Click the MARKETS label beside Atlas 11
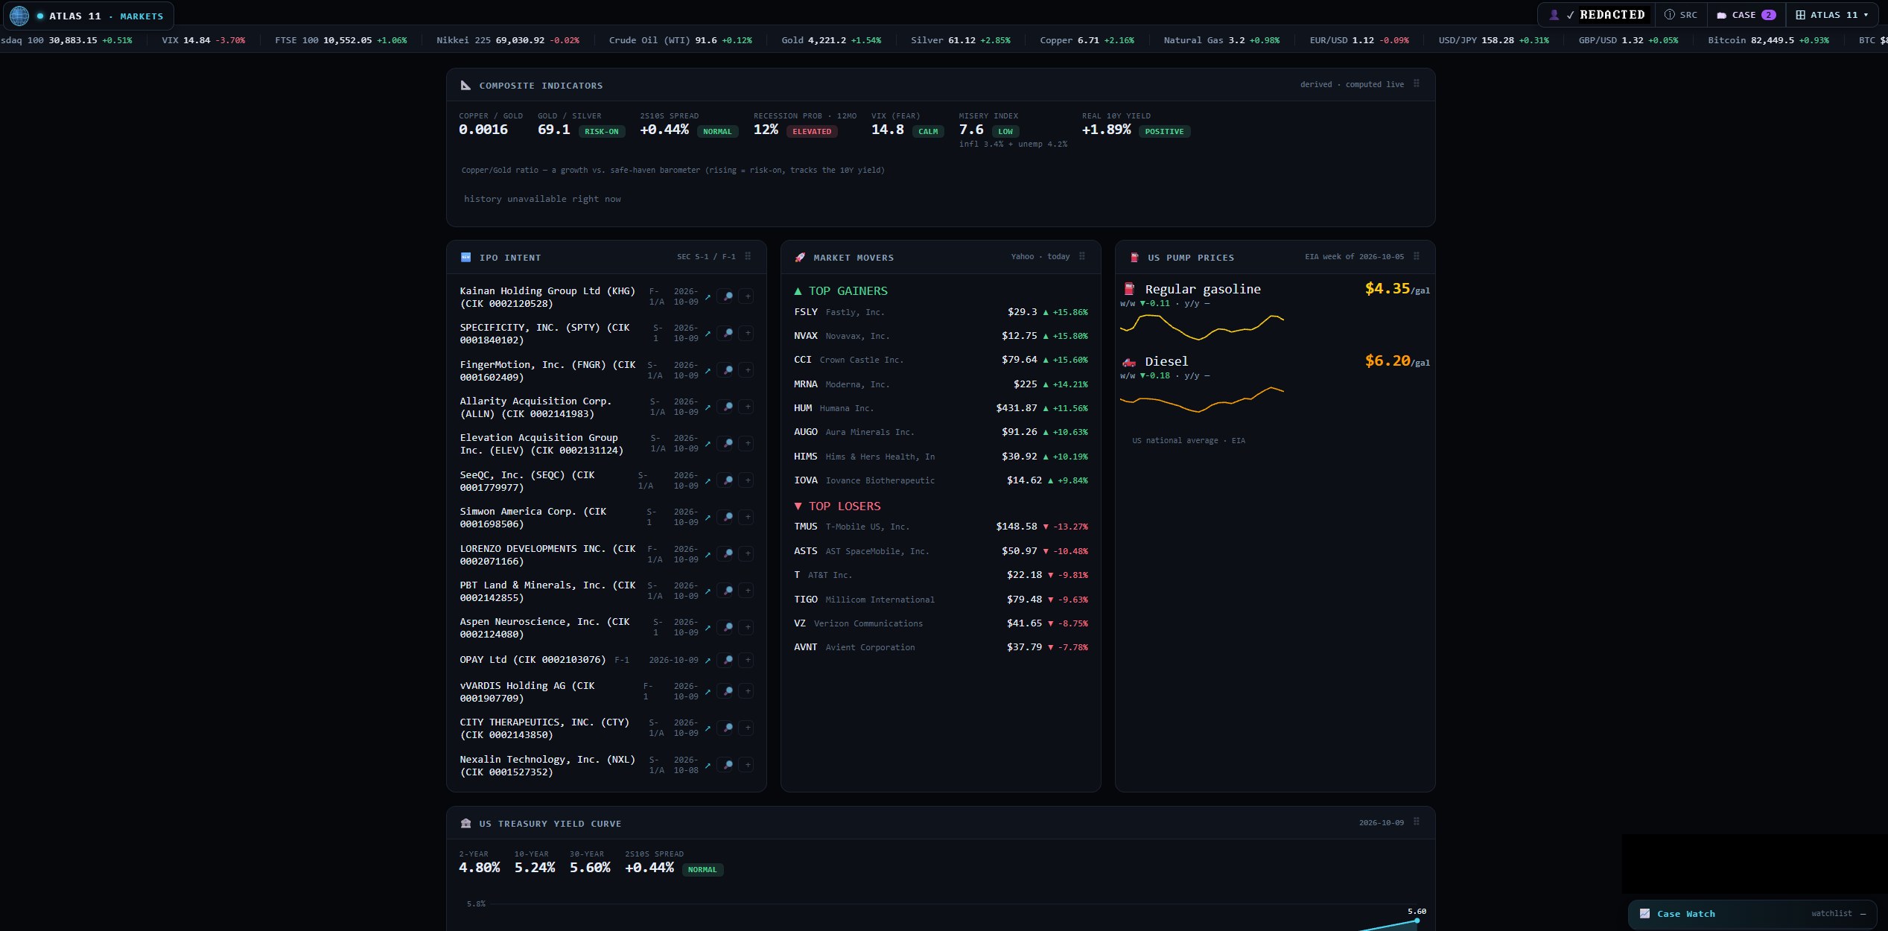 coord(142,16)
